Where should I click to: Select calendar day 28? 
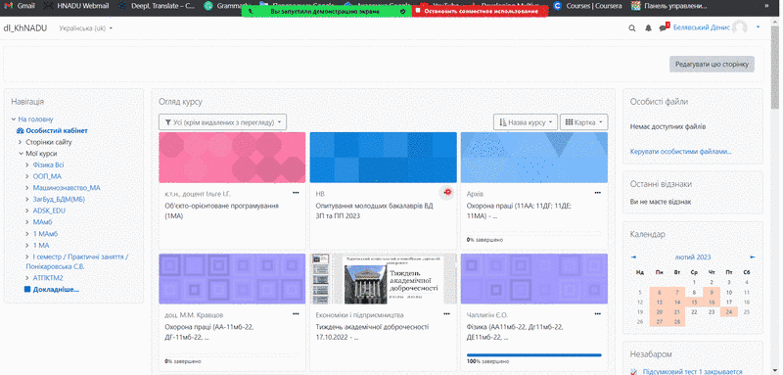[x=677, y=321]
